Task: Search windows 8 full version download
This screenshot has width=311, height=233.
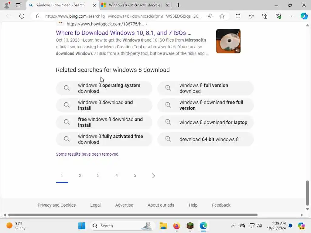Action: [x=206, y=88]
